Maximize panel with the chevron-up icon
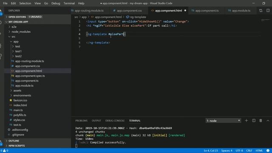272x153 pixels. coord(268,121)
